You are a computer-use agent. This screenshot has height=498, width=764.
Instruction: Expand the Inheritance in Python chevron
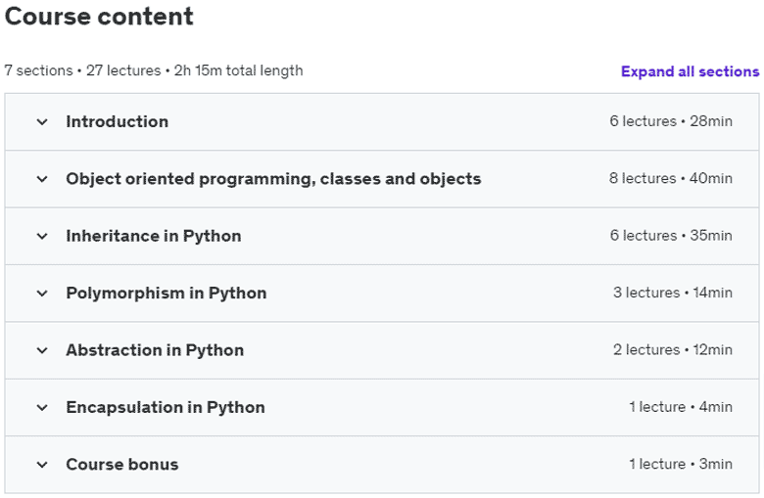(42, 236)
